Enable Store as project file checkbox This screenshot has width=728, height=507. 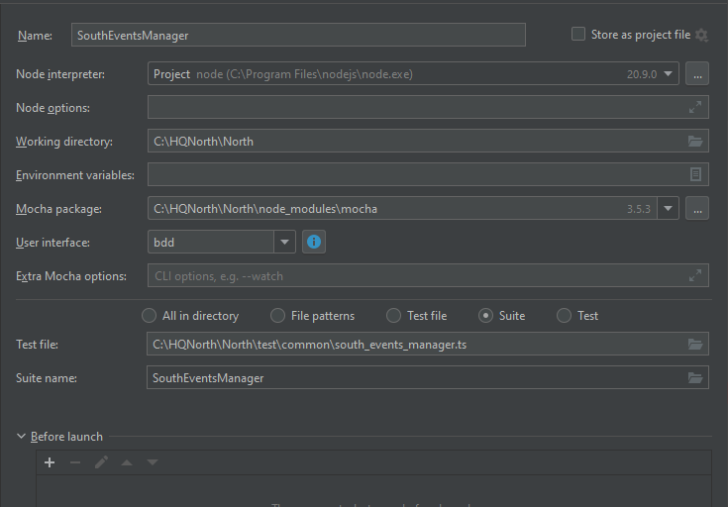pos(578,34)
